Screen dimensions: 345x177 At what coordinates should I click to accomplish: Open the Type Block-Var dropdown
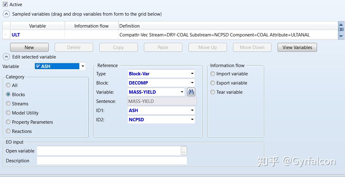coord(192,74)
